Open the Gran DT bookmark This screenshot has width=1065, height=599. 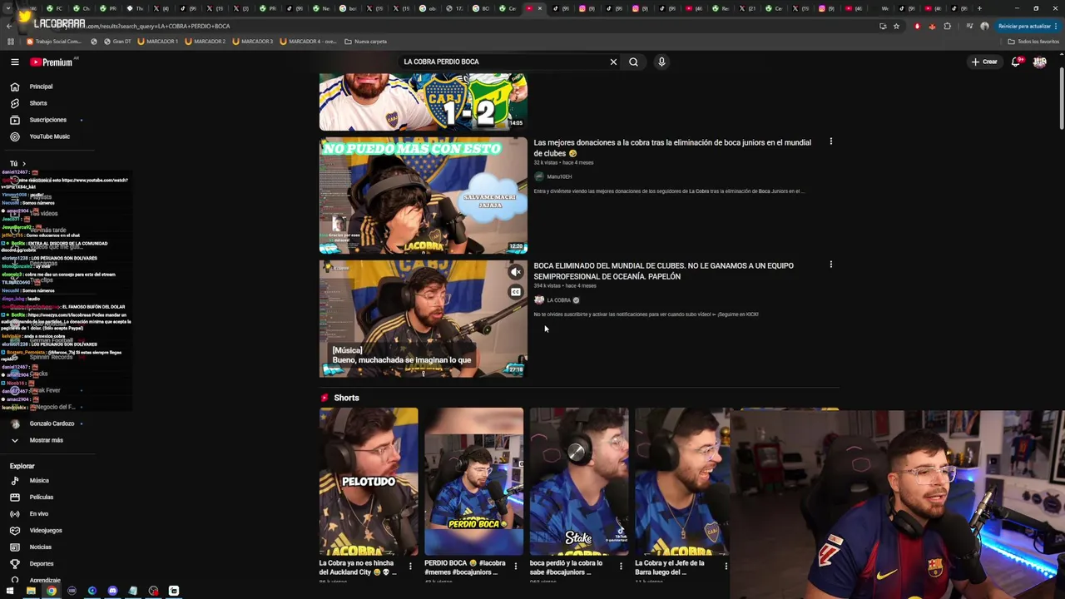[118, 41]
